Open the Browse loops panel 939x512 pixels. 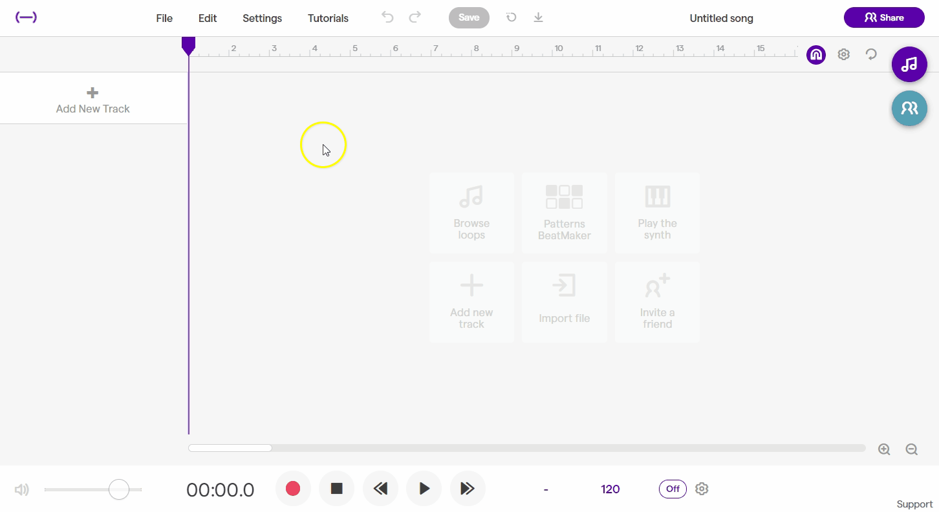pyautogui.click(x=471, y=212)
